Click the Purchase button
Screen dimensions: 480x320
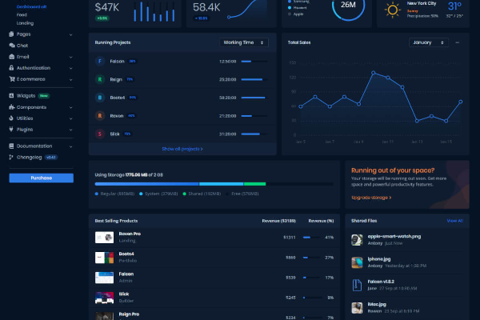pyautogui.click(x=41, y=178)
